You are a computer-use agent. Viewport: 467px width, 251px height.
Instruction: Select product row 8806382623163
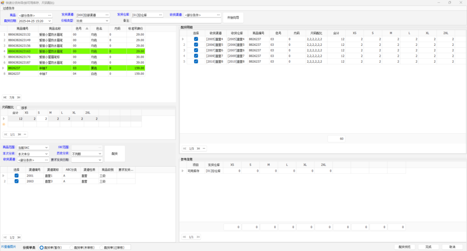click(x=76, y=51)
